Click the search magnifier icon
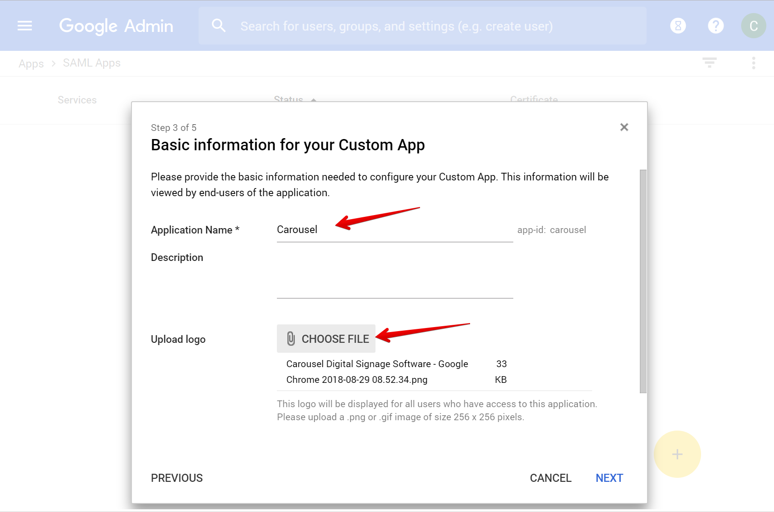The width and height of the screenshot is (774, 512). (x=219, y=26)
